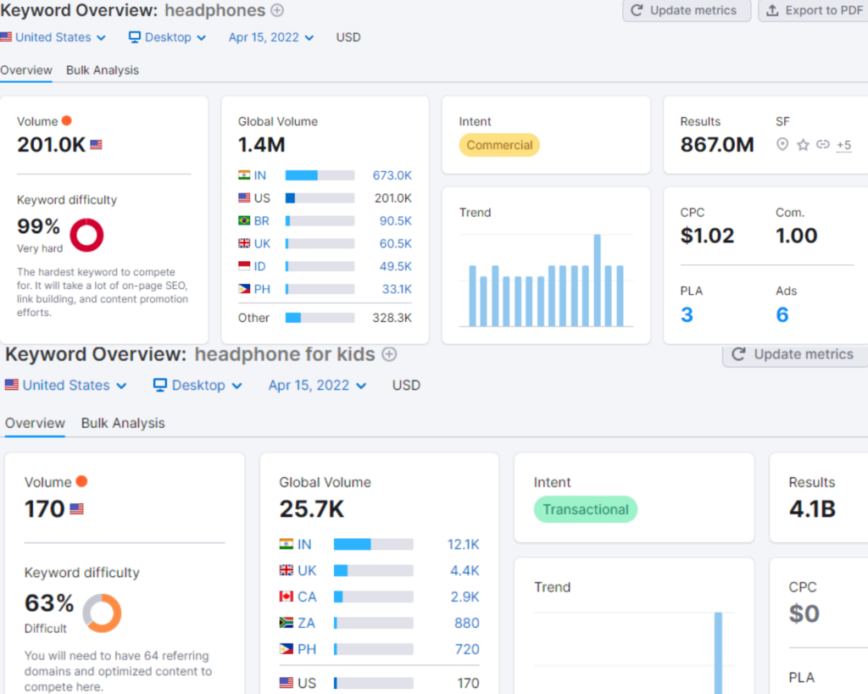Viewport: 868px width, 694px height.
Task: Select Overview tab under headphone for kids
Action: point(35,423)
